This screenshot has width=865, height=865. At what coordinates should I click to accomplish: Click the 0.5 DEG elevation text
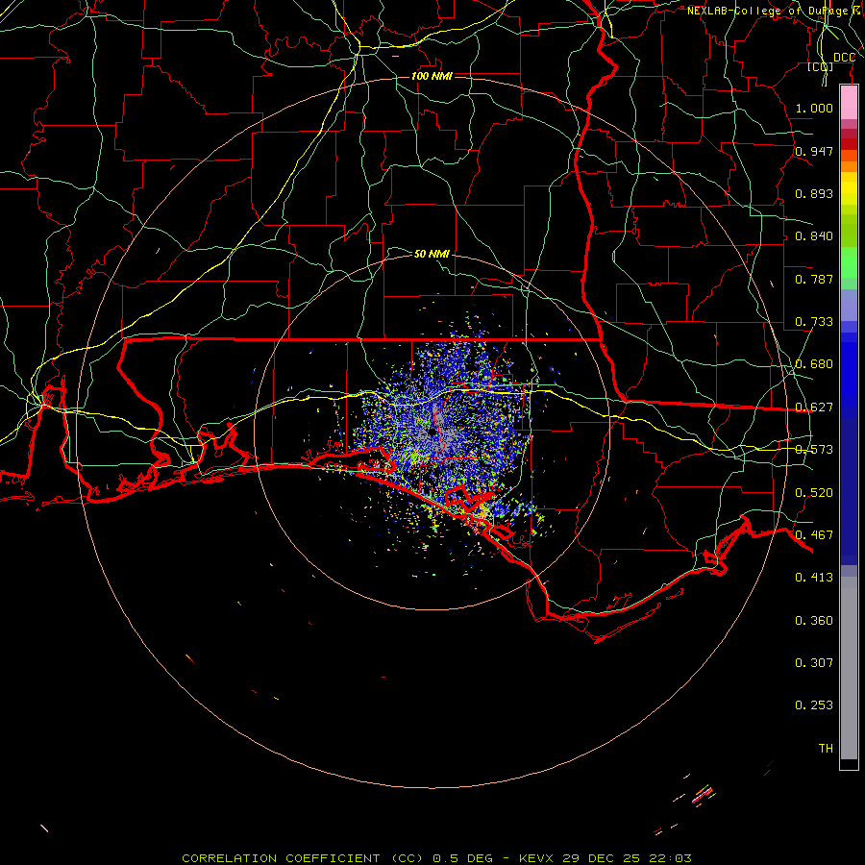463,858
